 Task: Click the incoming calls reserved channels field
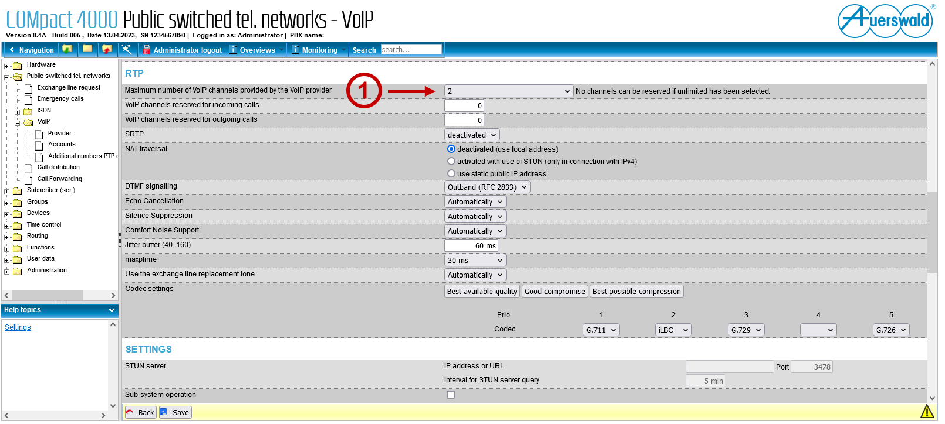point(464,105)
